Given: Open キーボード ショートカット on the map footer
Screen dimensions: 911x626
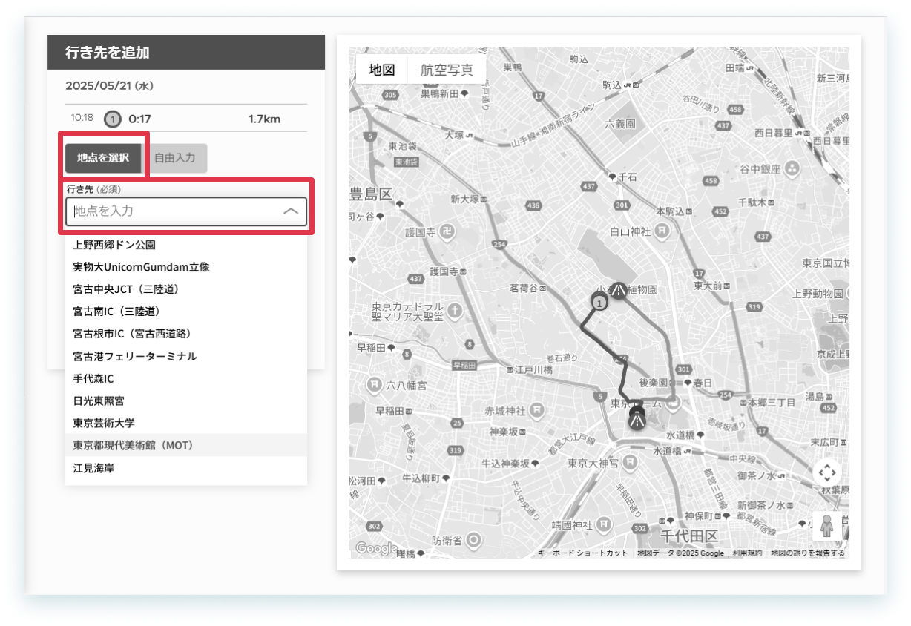Looking at the screenshot, I should pos(582,553).
